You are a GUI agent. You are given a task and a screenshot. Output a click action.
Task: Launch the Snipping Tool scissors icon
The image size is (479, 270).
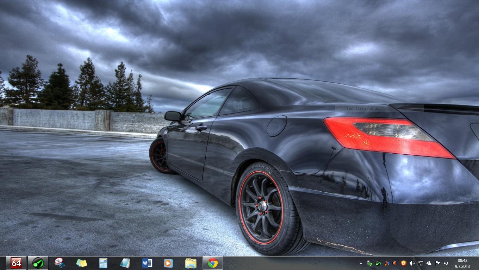[x=60, y=263]
